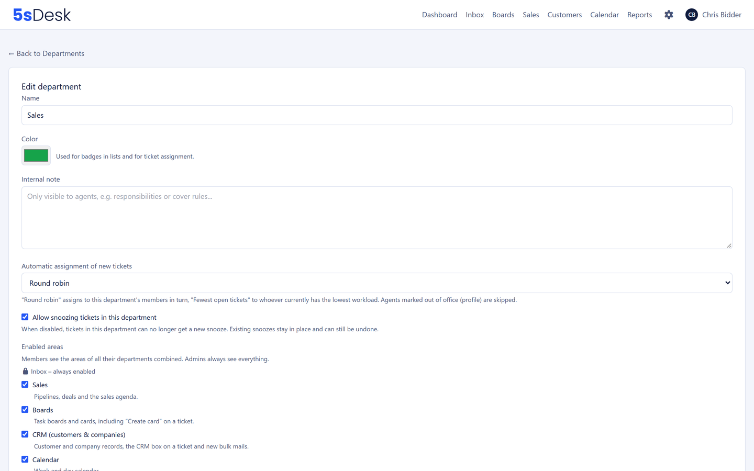Click the CB user avatar

click(692, 15)
